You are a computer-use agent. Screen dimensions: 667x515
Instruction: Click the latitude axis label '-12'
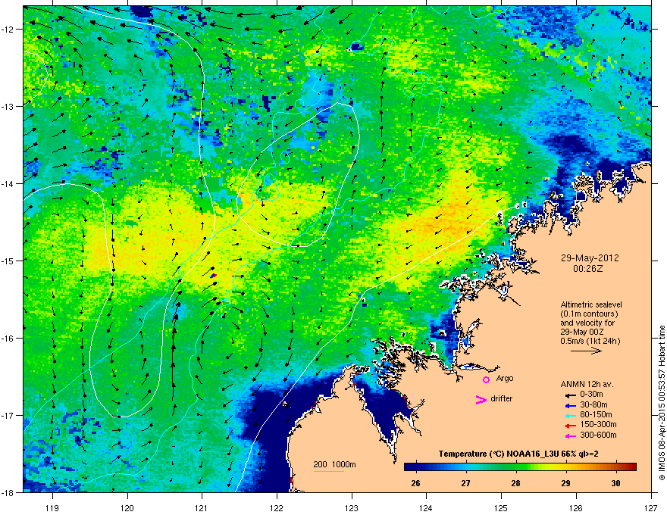coord(8,30)
